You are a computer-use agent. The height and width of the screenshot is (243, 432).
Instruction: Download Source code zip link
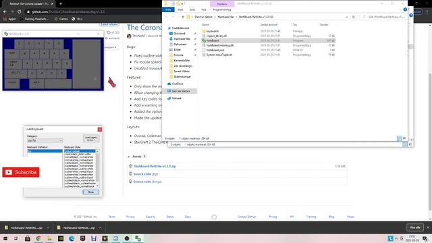tap(146, 174)
